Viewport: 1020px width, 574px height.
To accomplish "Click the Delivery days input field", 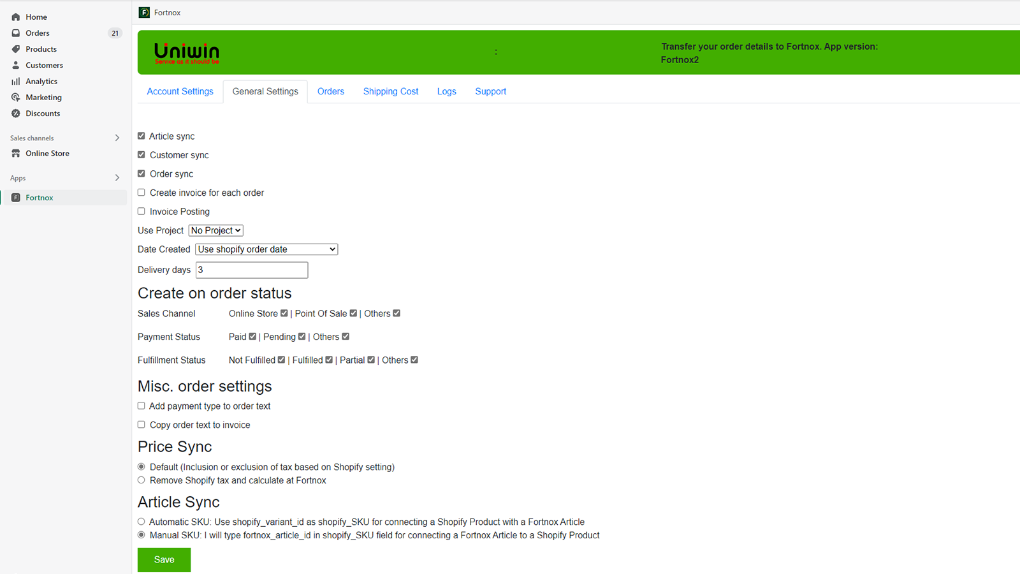I will click(x=252, y=270).
